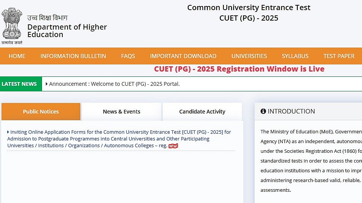Viewport: 362px width, 203px height.
Task: Click the arrow before the Announcement text
Action: pyautogui.click(x=47, y=84)
